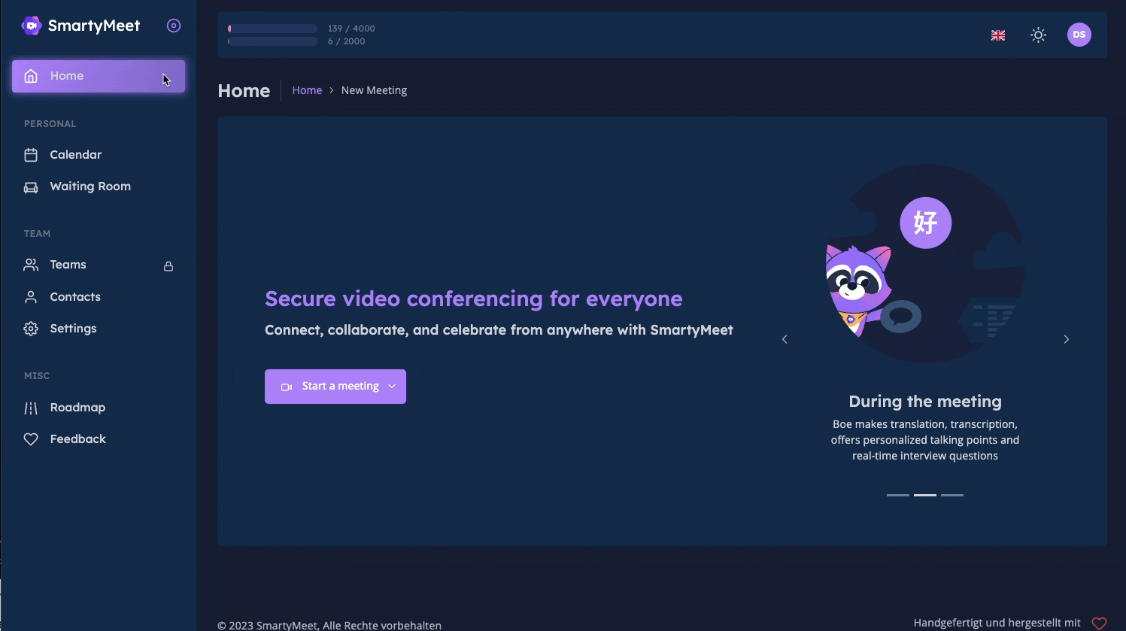This screenshot has width=1126, height=631.
Task: Select third carousel slide indicator
Action: click(x=952, y=495)
